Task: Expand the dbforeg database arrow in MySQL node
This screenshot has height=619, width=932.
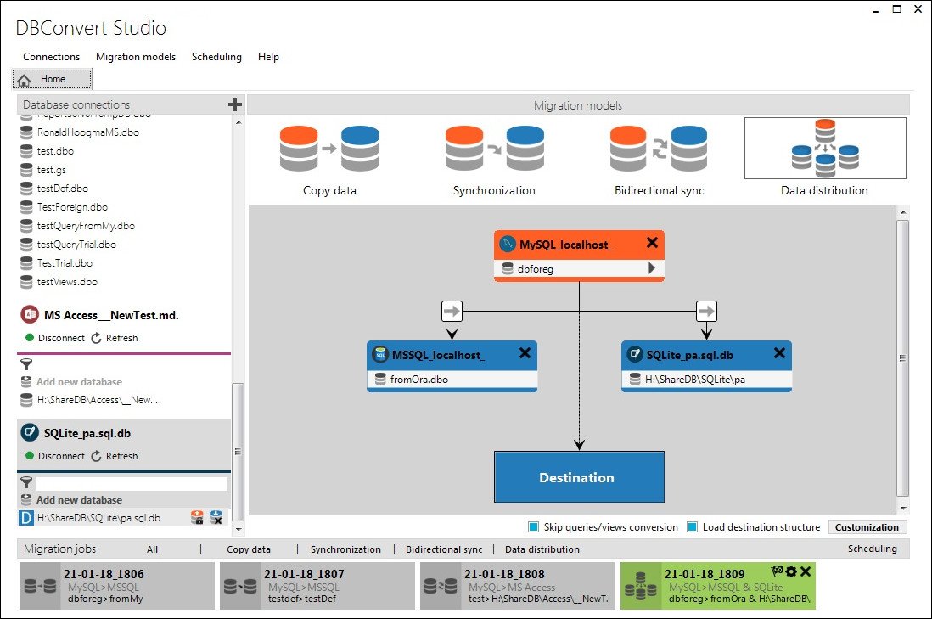Action: [x=651, y=268]
